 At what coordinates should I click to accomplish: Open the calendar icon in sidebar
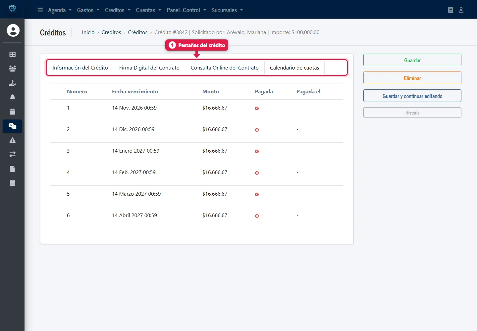(x=13, y=112)
